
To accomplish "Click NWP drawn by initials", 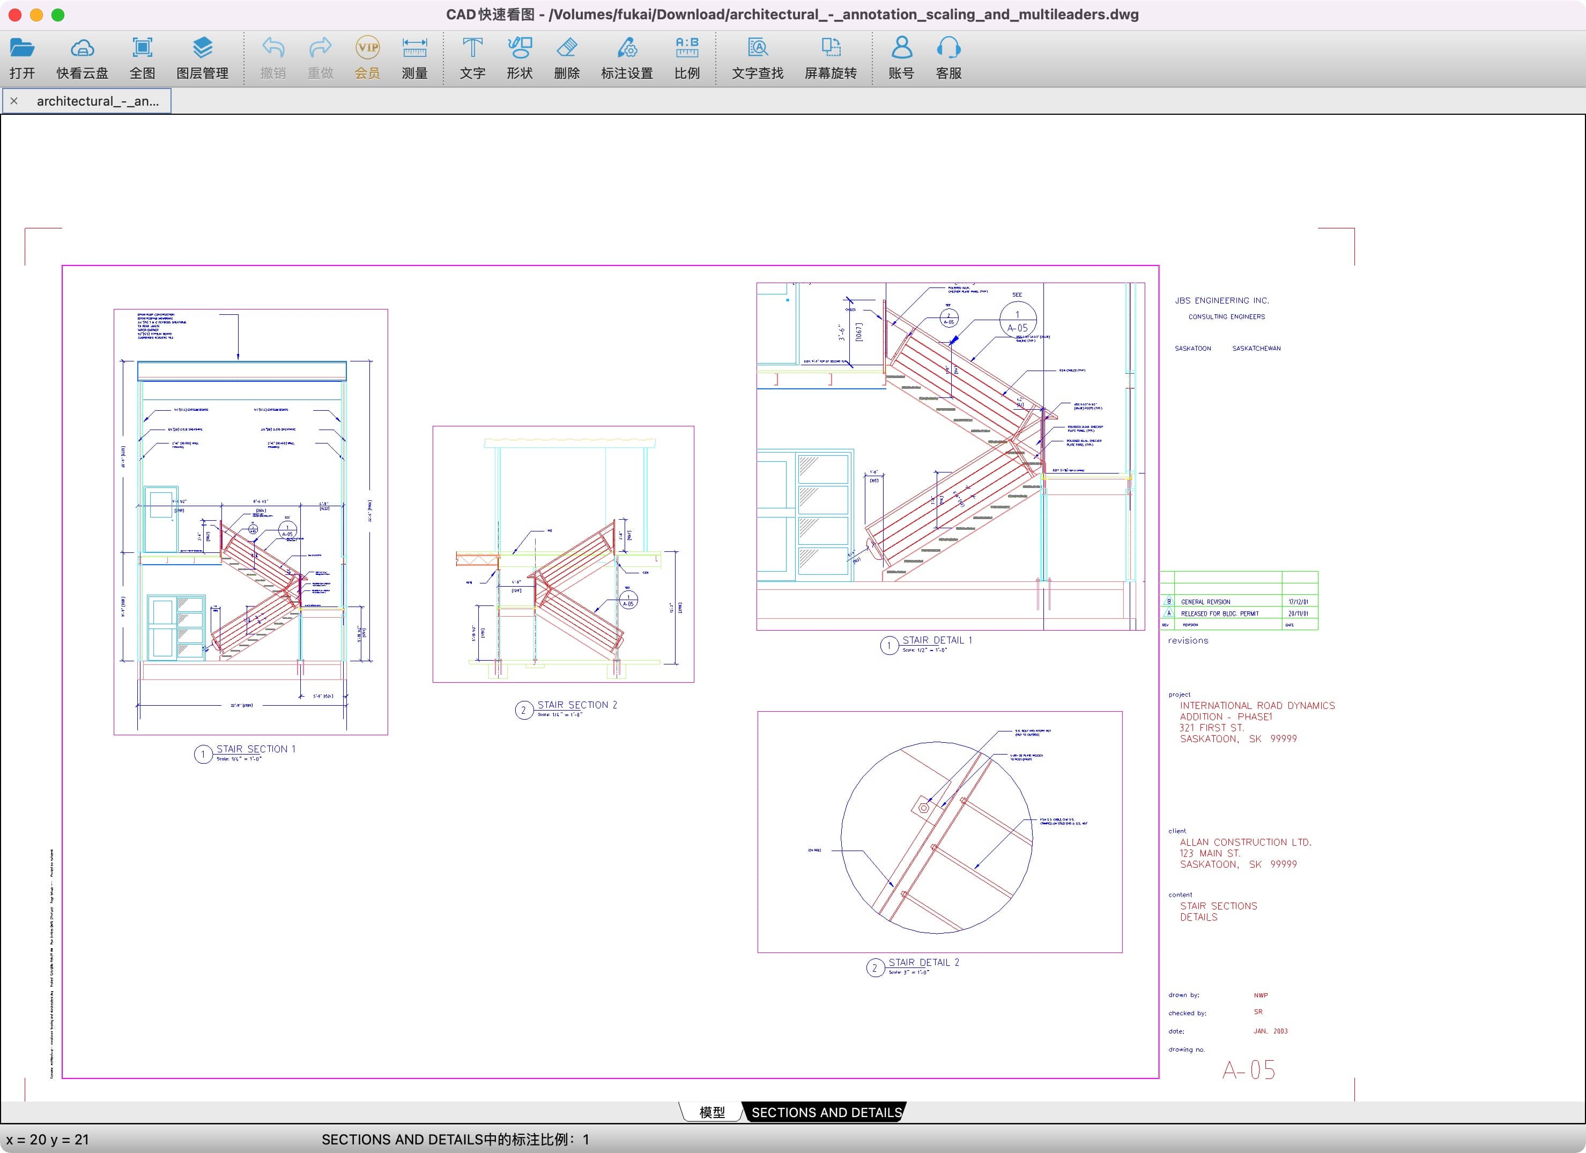I will tap(1261, 995).
